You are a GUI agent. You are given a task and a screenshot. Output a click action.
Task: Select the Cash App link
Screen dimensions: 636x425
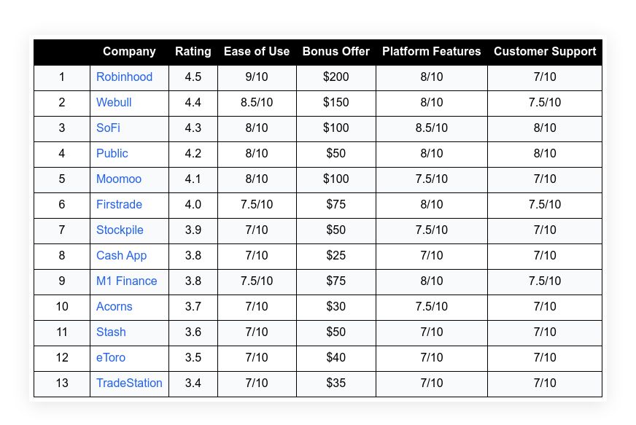point(121,256)
